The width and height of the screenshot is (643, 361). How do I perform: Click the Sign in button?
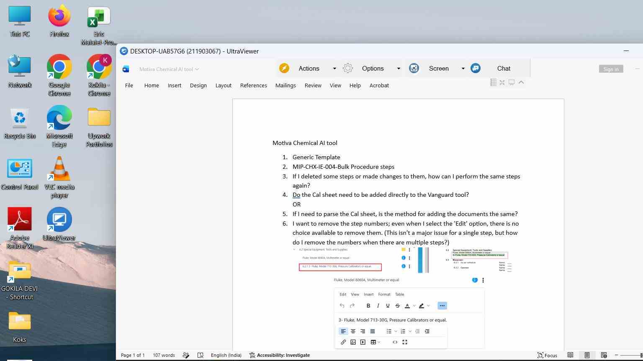click(x=611, y=69)
